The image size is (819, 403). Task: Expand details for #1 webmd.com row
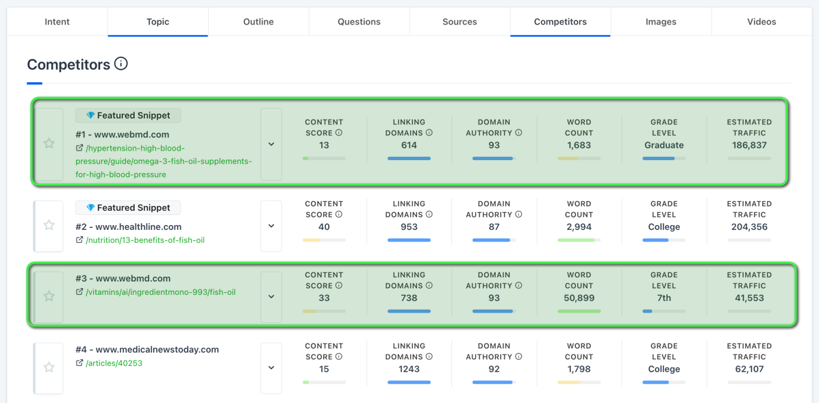[x=271, y=144]
